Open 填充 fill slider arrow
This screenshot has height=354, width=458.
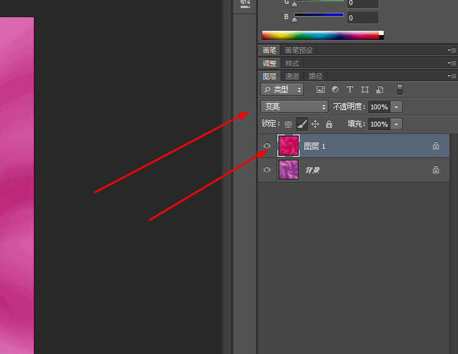coord(397,124)
